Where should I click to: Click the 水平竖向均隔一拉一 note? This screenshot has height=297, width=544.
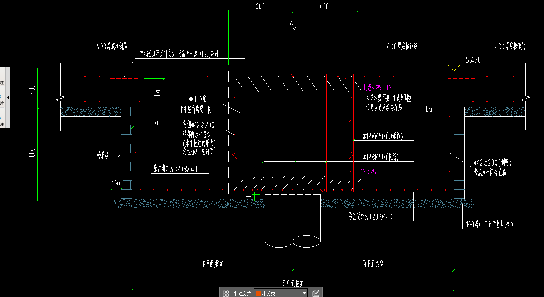tap(197, 110)
